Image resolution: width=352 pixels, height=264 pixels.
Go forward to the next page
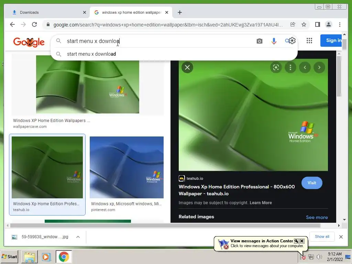point(23,24)
